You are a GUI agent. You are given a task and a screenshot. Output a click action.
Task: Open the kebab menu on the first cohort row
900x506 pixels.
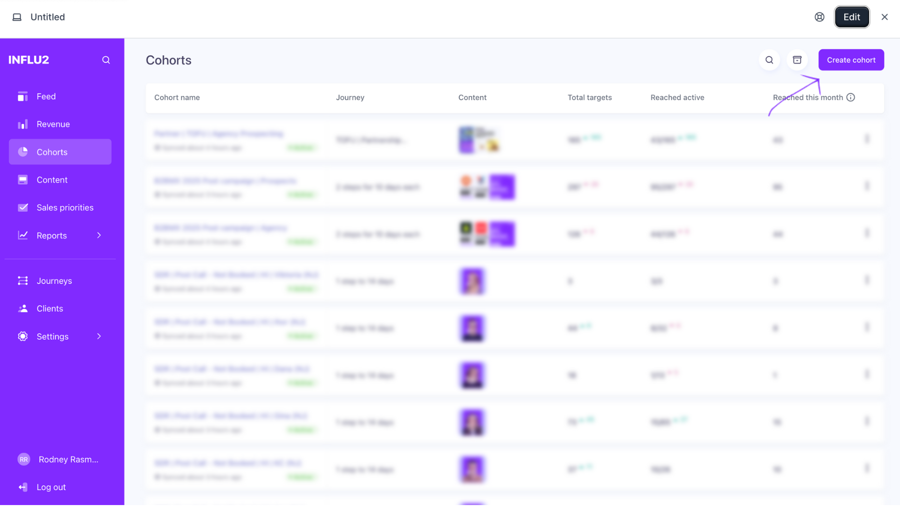[x=868, y=140]
